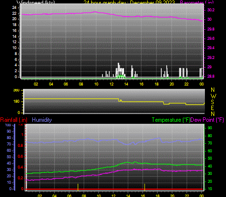Click the 24 hour graph date title
The height and width of the screenshot is (197, 226).
[x=129, y=2]
